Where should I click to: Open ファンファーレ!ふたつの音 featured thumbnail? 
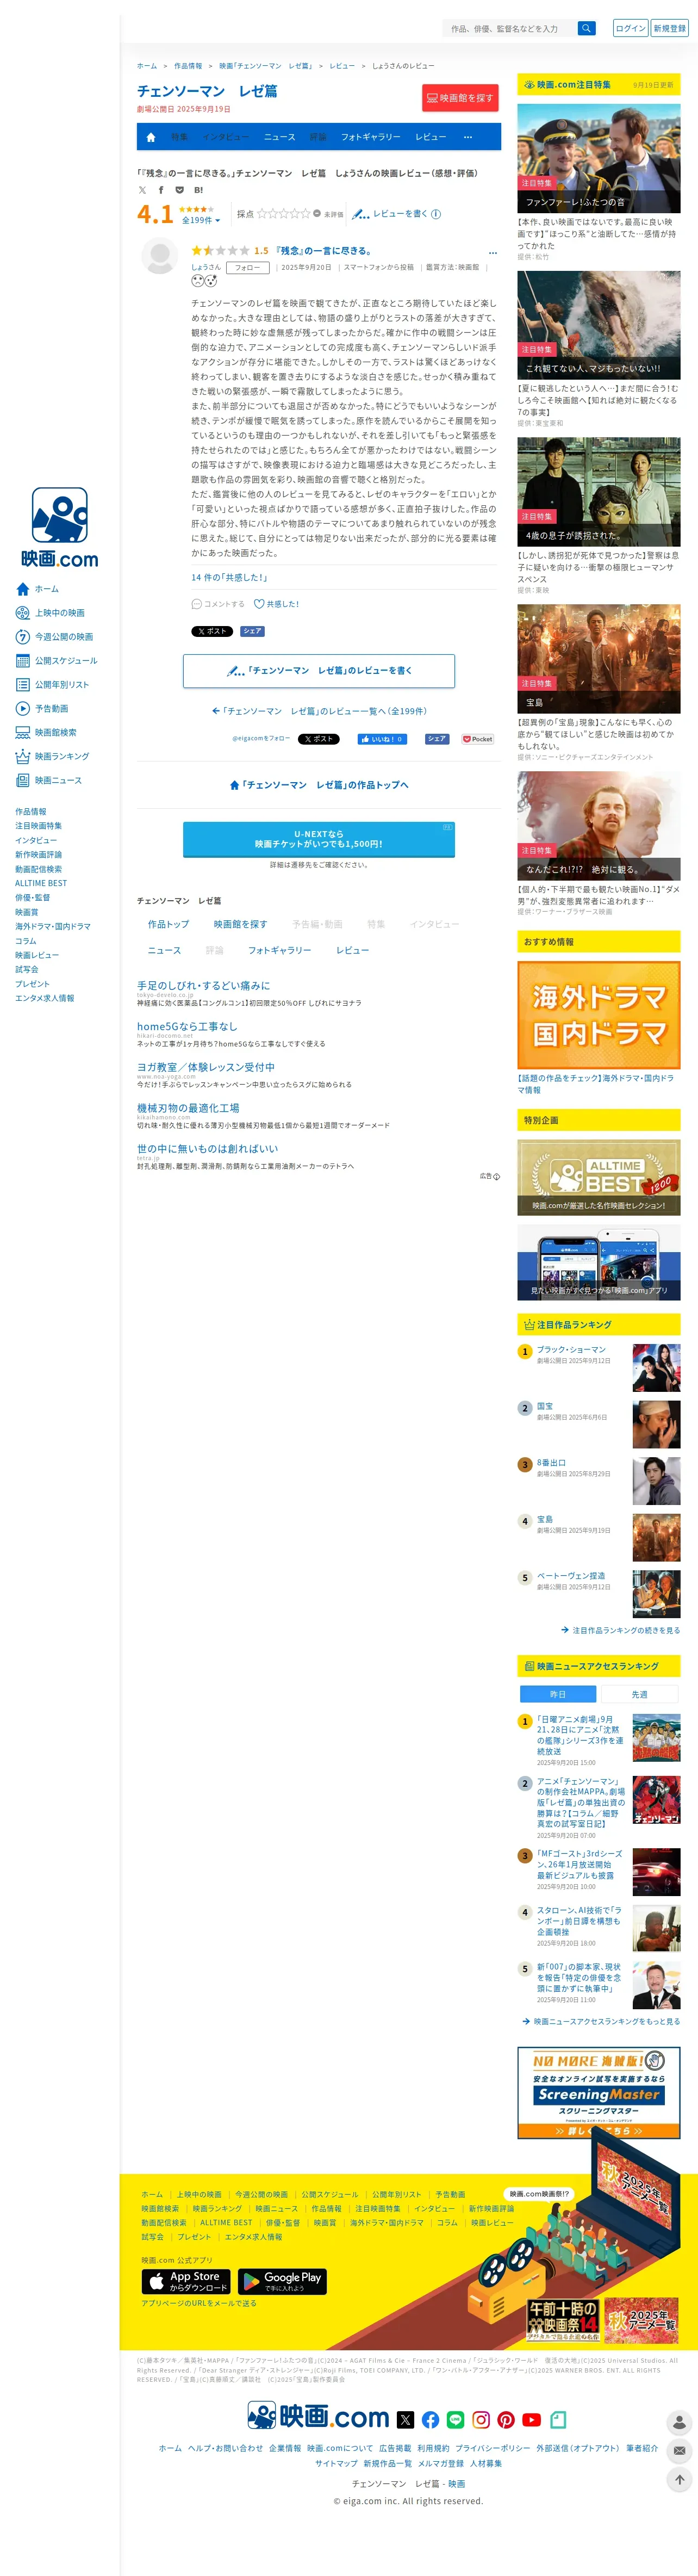(599, 158)
